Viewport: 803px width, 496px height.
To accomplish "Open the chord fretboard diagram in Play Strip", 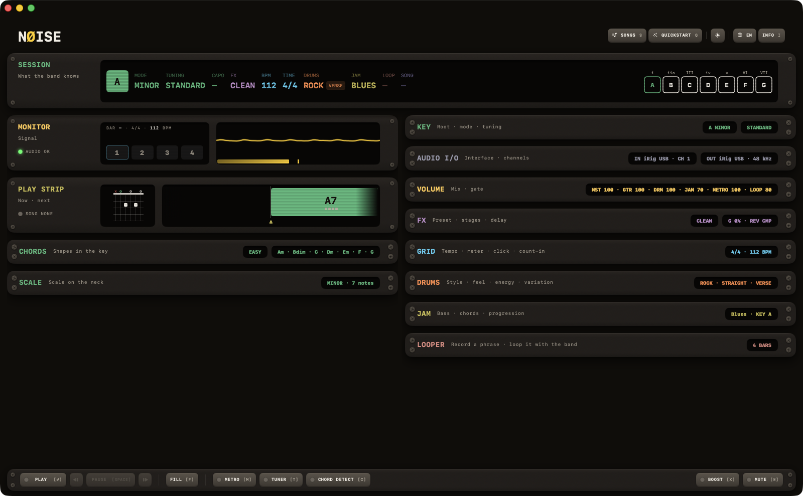I will click(x=128, y=206).
